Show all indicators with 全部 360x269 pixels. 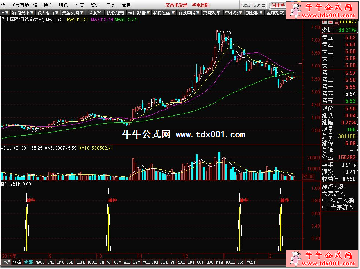click(28, 262)
